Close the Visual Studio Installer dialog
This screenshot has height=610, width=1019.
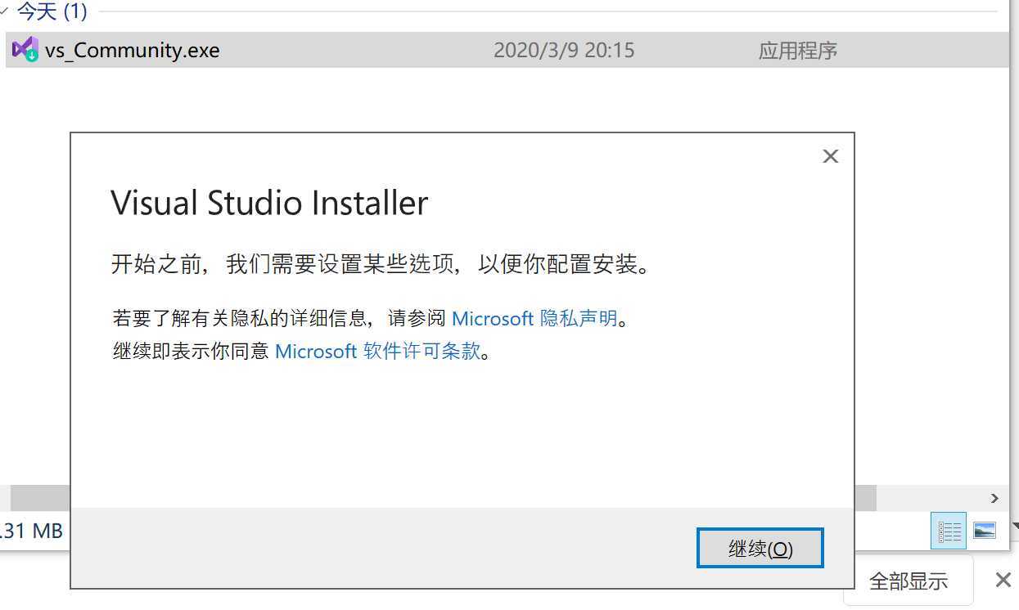(830, 156)
